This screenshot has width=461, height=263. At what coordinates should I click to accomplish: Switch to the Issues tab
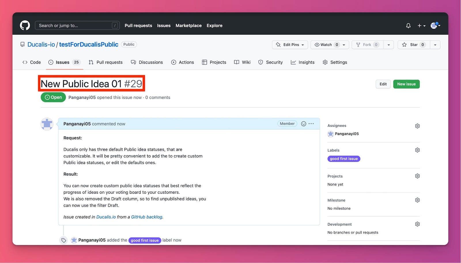click(x=65, y=62)
